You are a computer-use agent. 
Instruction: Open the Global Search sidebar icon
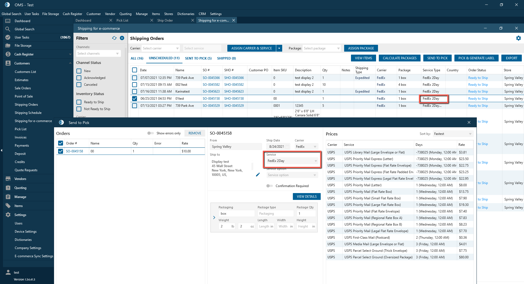coord(8,29)
